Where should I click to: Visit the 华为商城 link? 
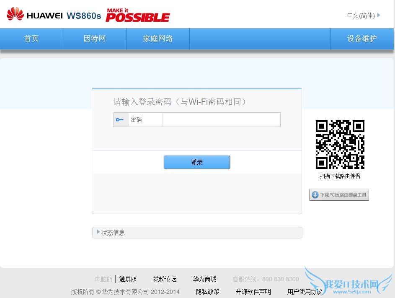pos(204,279)
